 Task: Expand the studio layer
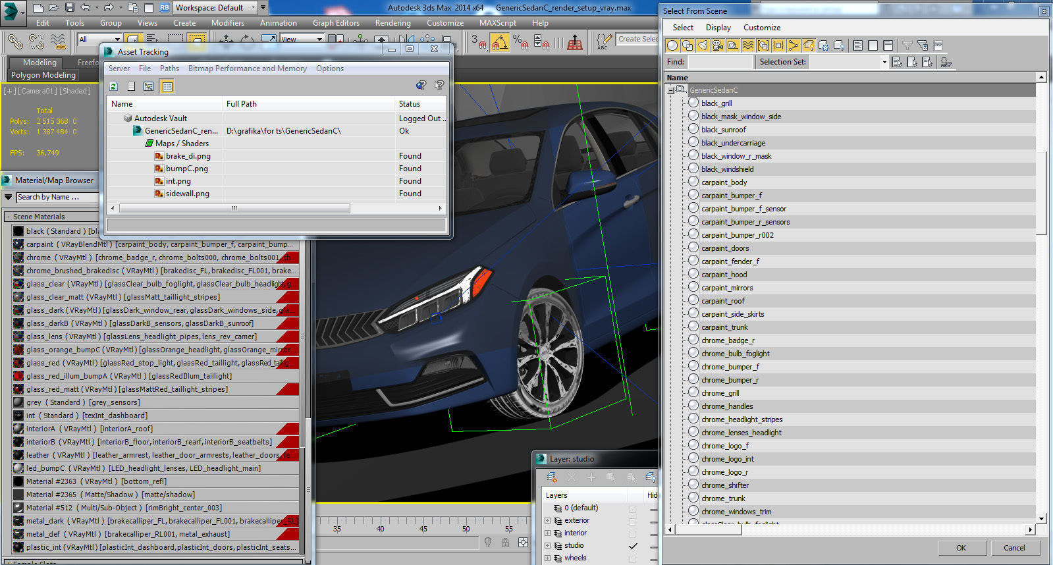(x=547, y=546)
